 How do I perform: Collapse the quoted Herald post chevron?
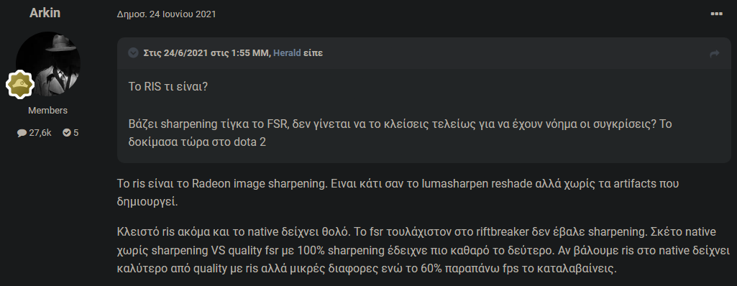pos(133,53)
